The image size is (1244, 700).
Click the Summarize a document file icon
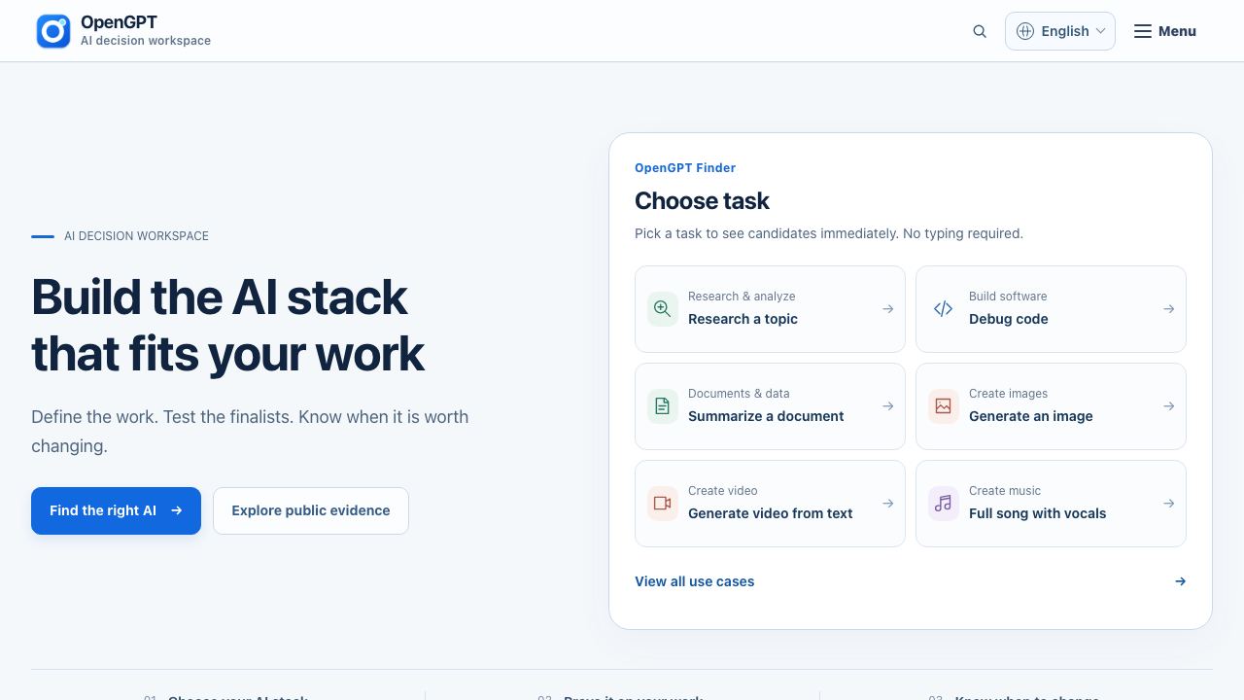(663, 406)
